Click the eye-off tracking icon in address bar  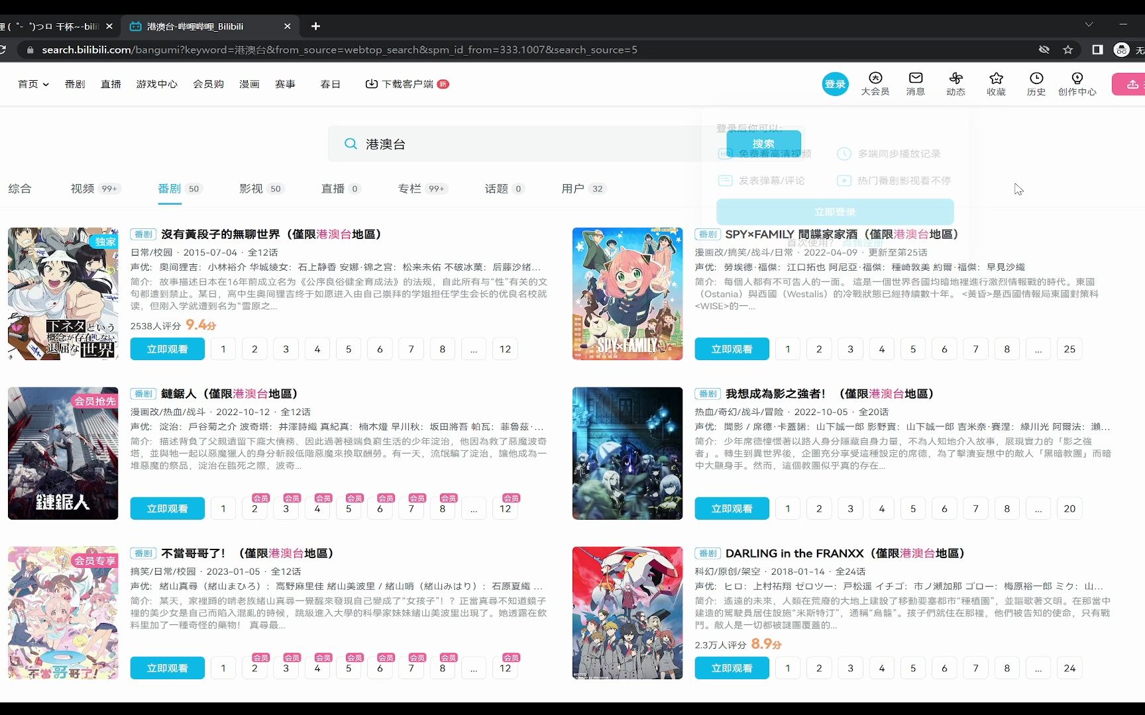[1044, 50]
